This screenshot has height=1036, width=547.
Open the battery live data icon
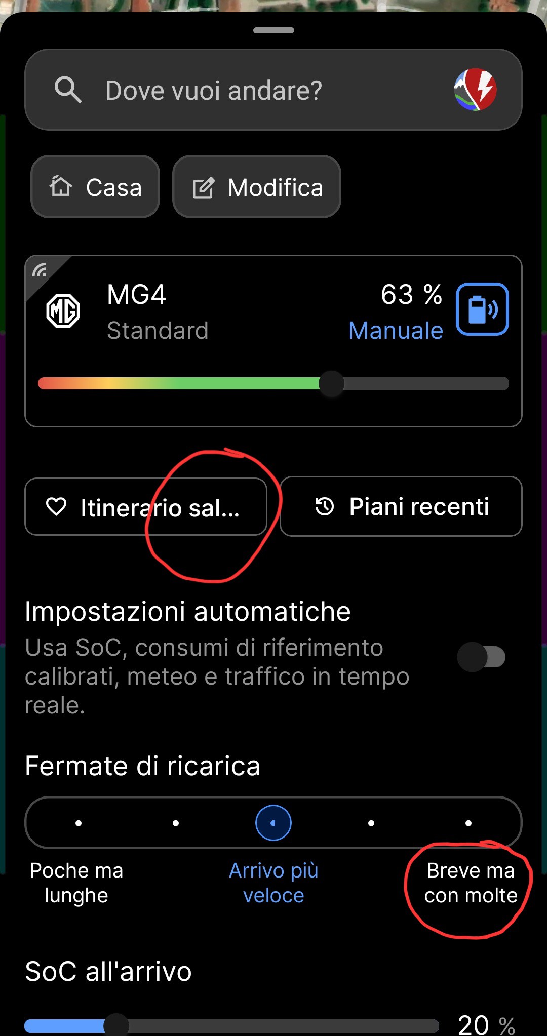pos(482,309)
